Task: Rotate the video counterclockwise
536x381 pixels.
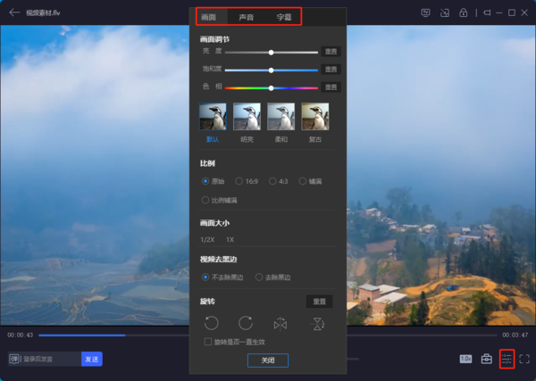Action: [211, 323]
